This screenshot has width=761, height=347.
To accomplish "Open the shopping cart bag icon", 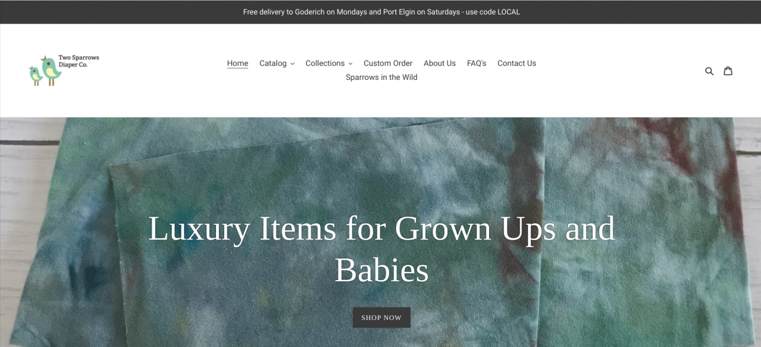I will (728, 70).
